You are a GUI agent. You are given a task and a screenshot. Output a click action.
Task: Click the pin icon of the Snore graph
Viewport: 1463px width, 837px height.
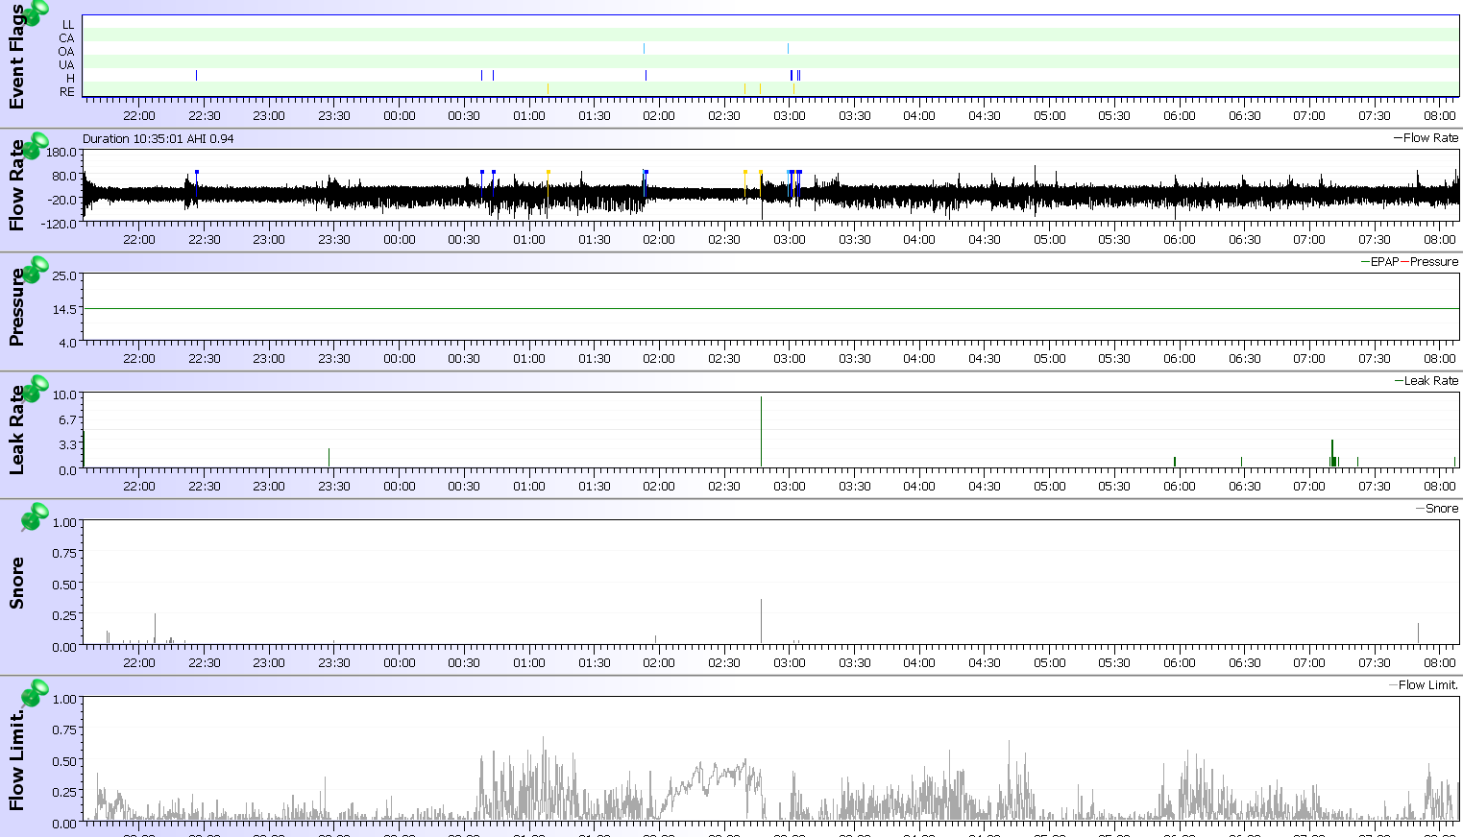tap(36, 516)
